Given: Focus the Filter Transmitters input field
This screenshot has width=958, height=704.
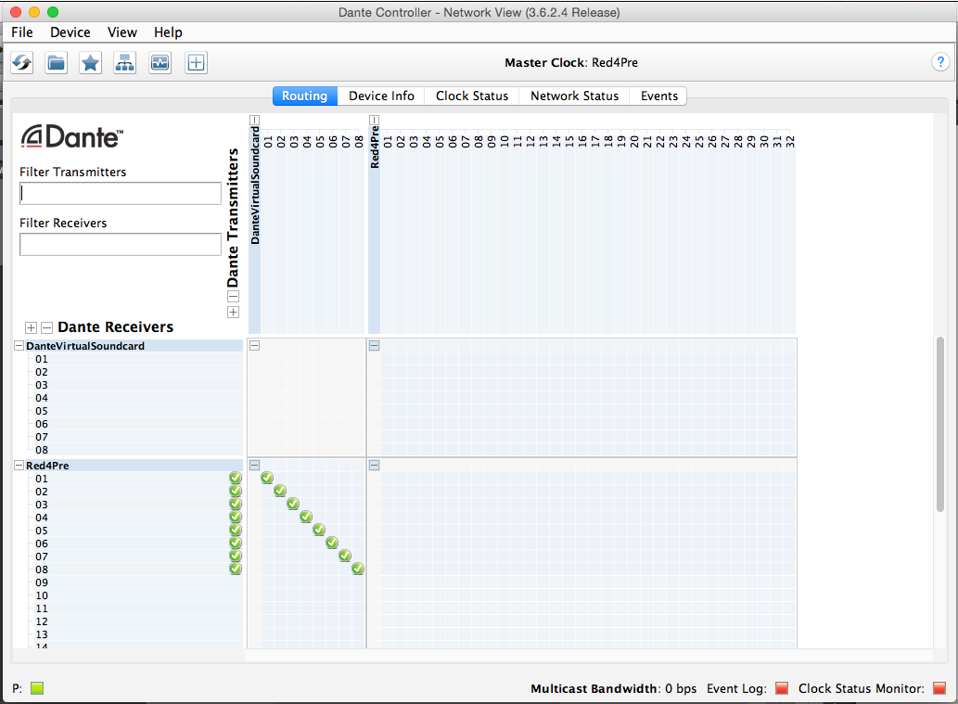Looking at the screenshot, I should [121, 193].
